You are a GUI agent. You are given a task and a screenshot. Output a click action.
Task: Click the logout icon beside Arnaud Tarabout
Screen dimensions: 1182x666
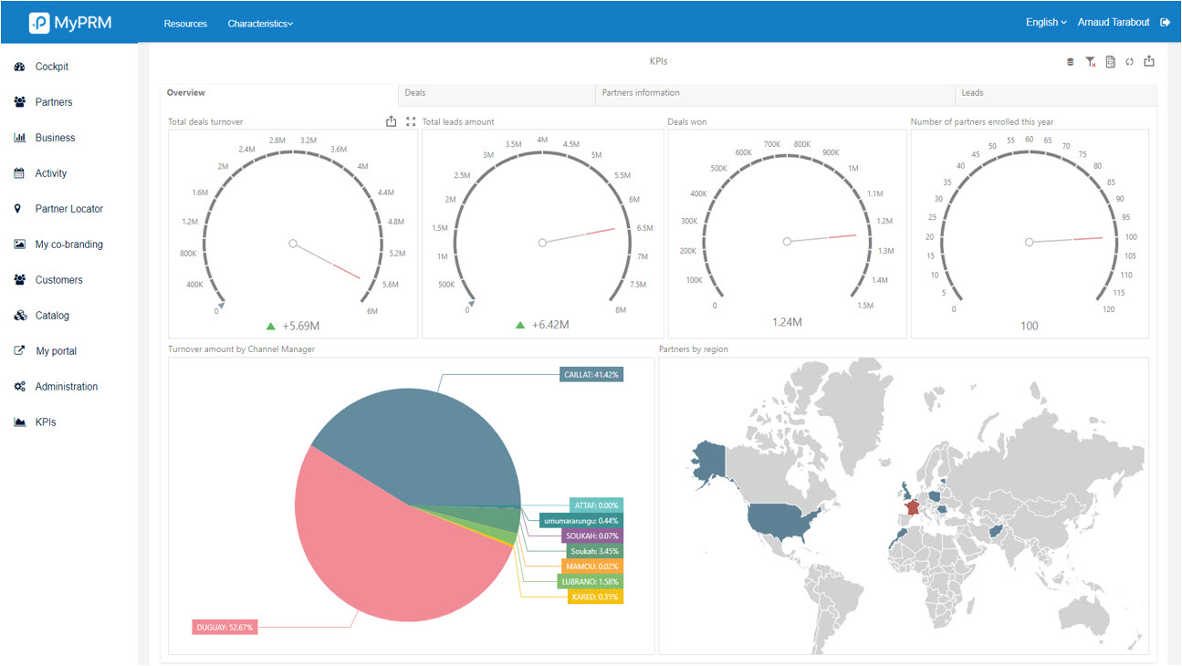pyautogui.click(x=1165, y=22)
